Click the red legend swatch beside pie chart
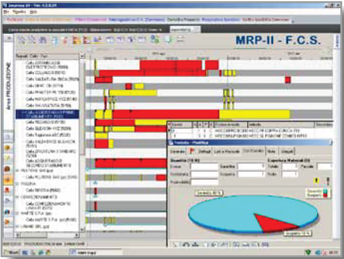Viewport: 344px width, 259px height. click(325, 195)
